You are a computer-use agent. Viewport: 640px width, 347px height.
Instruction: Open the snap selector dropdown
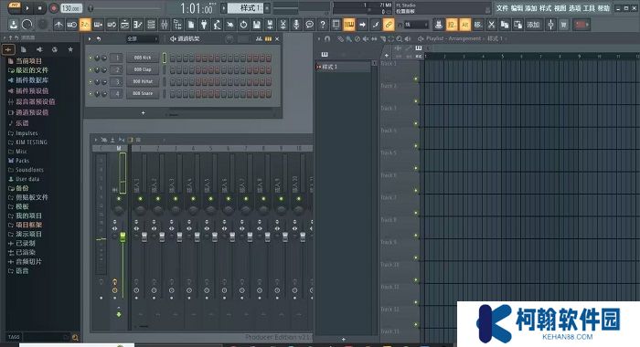pyautogui.click(x=416, y=25)
